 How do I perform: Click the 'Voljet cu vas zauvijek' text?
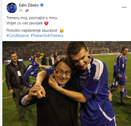[x=25, y=23]
